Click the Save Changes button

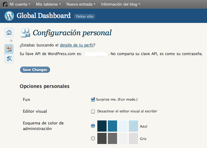point(35,70)
